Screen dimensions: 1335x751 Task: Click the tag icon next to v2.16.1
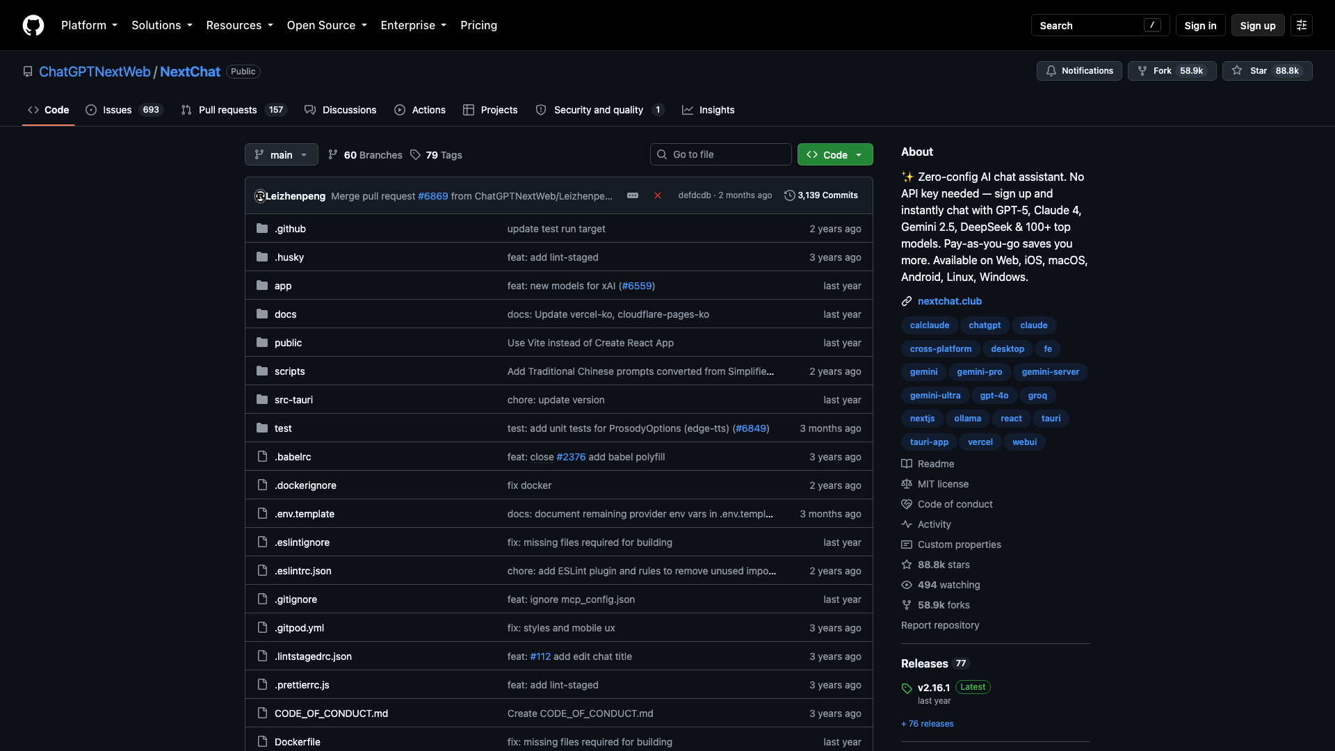tap(907, 688)
